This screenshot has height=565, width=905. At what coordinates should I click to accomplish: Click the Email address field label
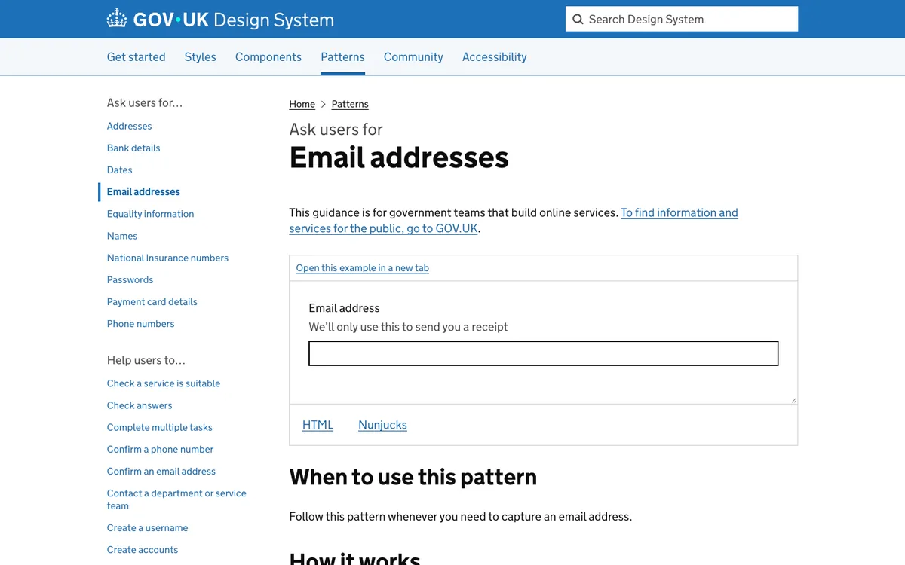tap(344, 308)
